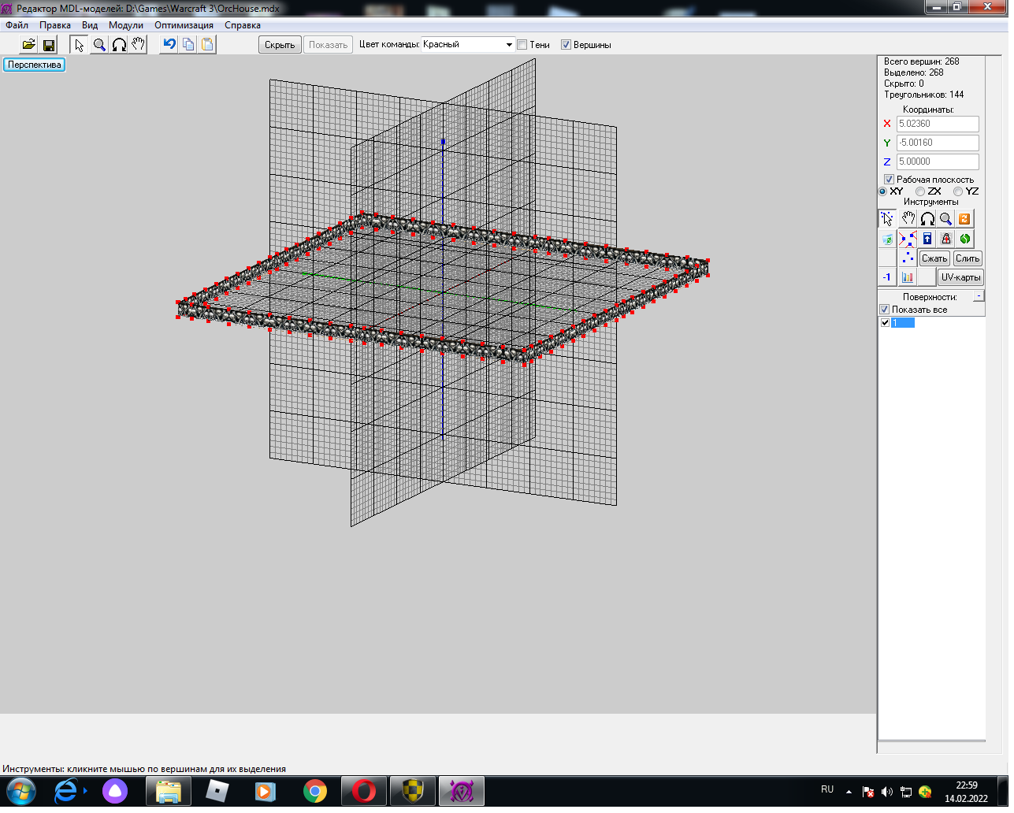This screenshot has width=1014, height=813.
Task: Save the model with the floppy disk icon
Action: [x=49, y=45]
